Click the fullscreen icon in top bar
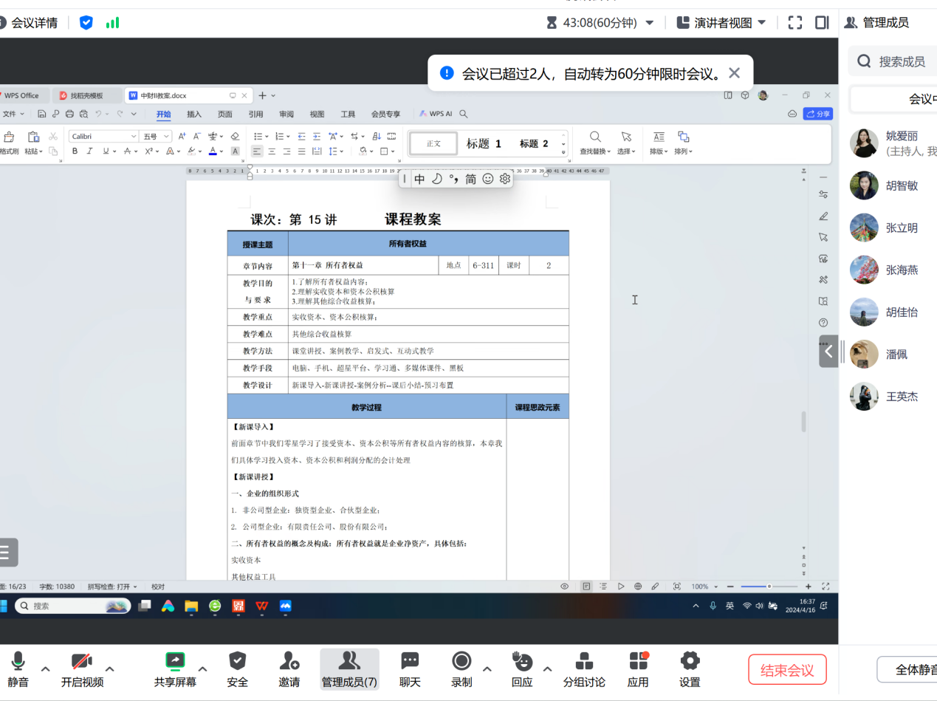937x701 pixels. pyautogui.click(x=795, y=23)
